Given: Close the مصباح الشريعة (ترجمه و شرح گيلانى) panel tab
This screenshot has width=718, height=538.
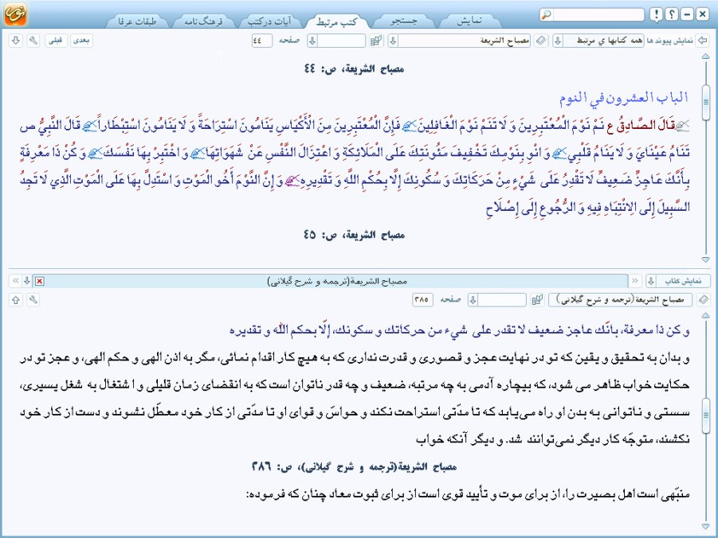Looking at the screenshot, I should pyautogui.click(x=40, y=281).
